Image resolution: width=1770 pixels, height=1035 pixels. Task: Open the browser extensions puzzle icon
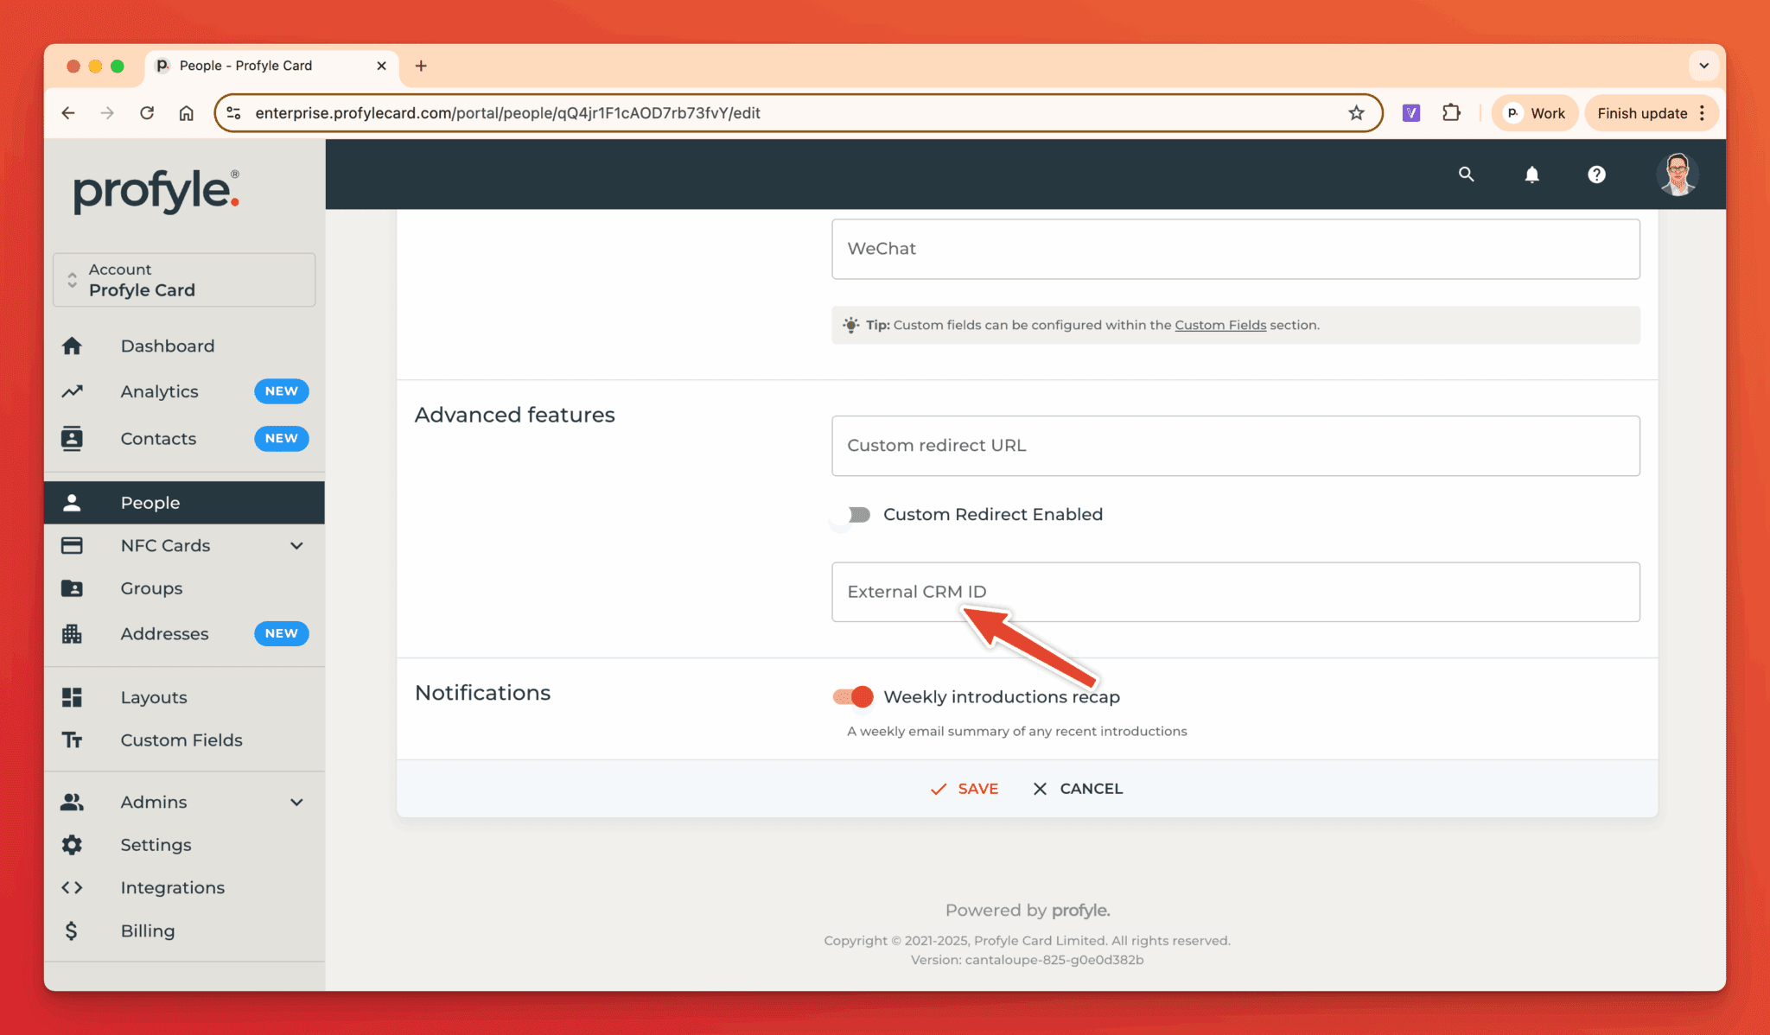pos(1451,113)
